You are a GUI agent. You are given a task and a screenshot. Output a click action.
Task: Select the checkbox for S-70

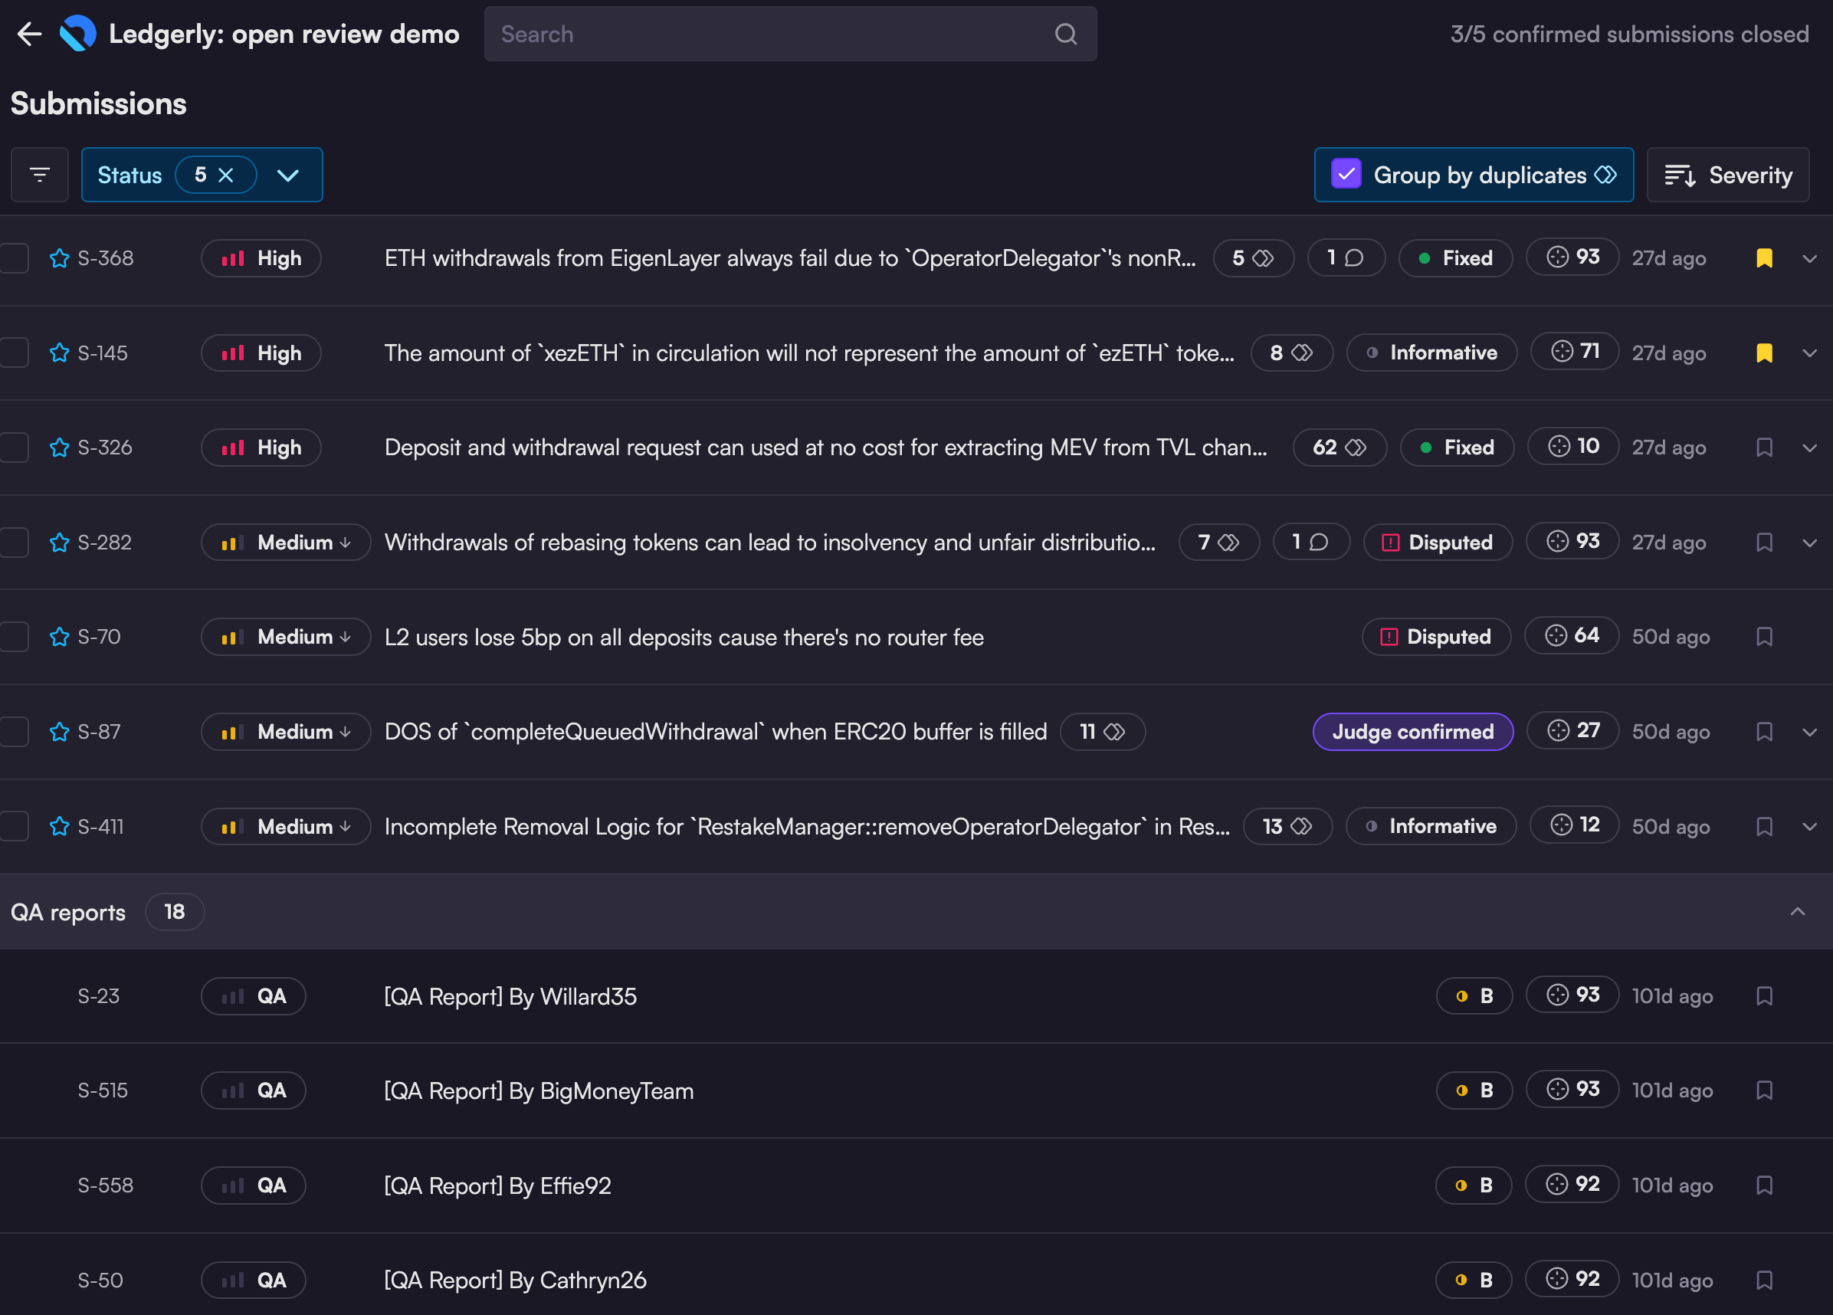pos(14,637)
